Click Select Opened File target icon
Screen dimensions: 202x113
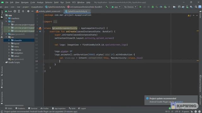click(x=15, y=11)
